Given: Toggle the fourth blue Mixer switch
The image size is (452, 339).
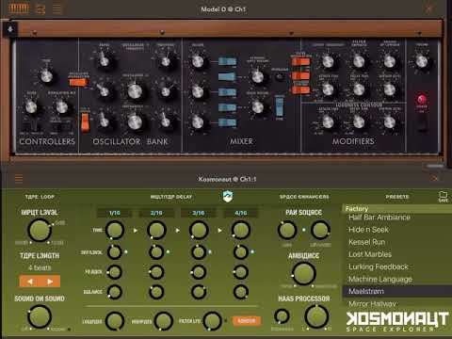Looking at the screenshot, I should coord(227,107).
